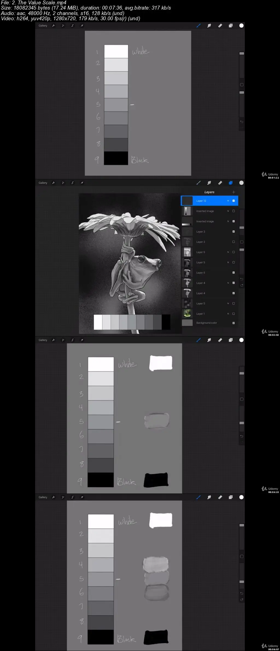Select the Eraser tool in the 00:03:03 frame
Image resolution: width=280 pixels, height=651 pixels.
point(220,183)
